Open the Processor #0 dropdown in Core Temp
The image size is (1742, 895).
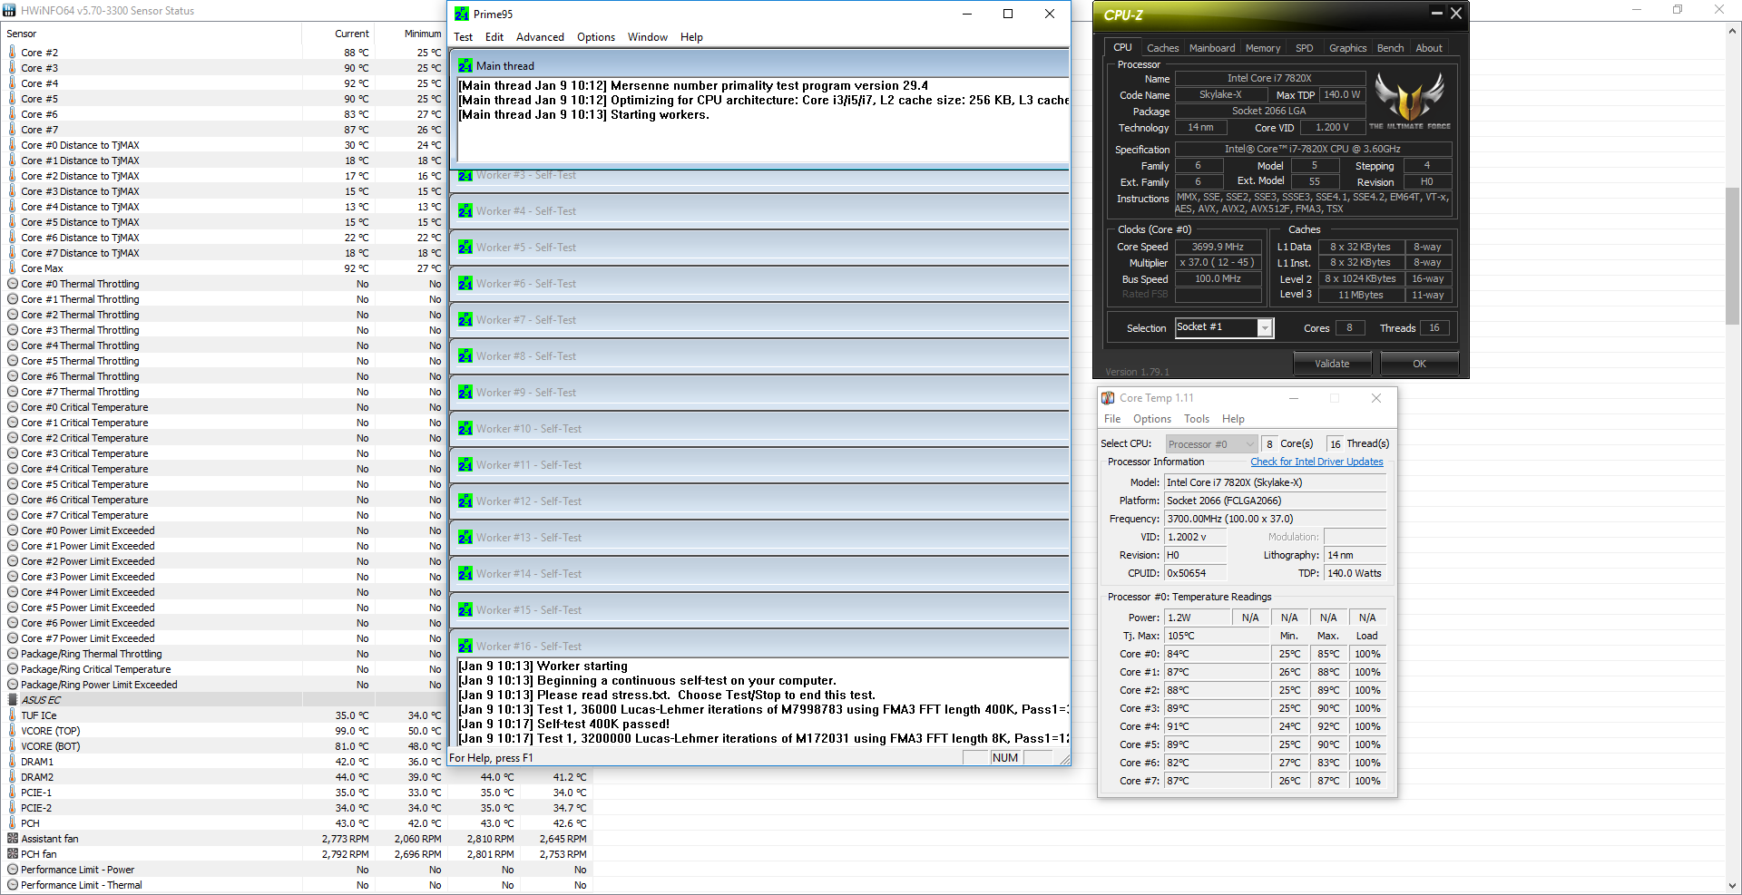[1211, 443]
